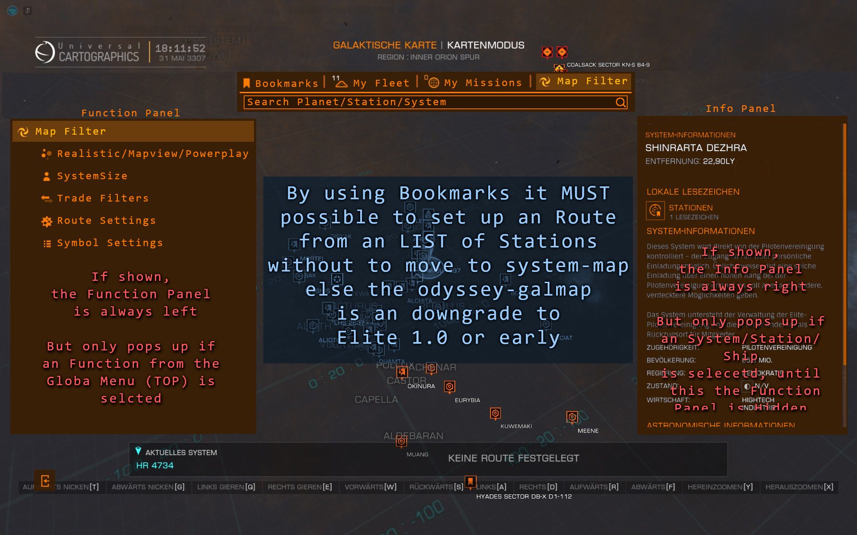The width and height of the screenshot is (857, 535).
Task: Click the Bookmarks ribbon icon
Action: (x=246, y=83)
